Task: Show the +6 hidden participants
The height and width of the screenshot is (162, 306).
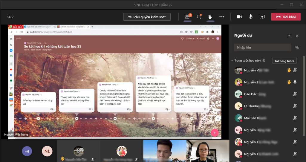Action: click(27, 151)
